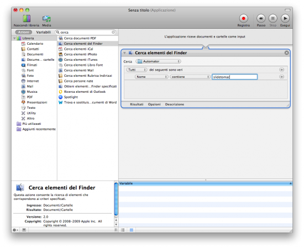Image resolution: width=304 pixels, height=248 pixels.
Task: Click the Passo step button
Action: 261,20
